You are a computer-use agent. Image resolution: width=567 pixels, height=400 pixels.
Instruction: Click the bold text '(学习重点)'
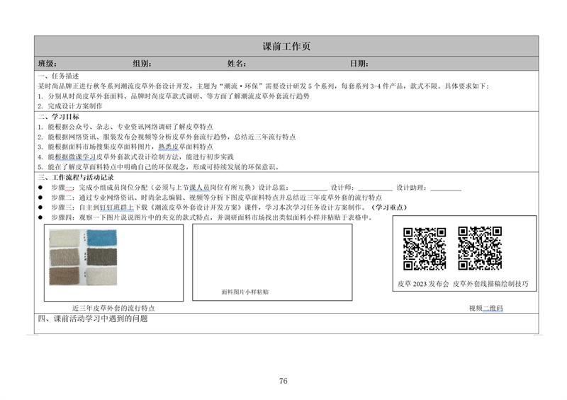tap(389, 207)
